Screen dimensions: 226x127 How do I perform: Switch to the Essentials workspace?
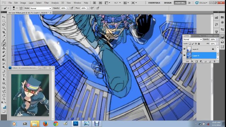pos(154,3)
